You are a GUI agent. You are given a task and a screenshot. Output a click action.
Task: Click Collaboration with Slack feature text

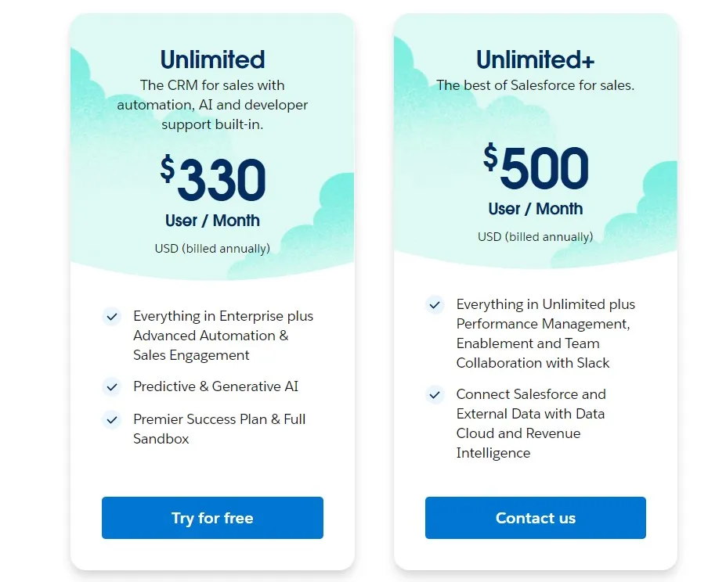[x=533, y=363]
